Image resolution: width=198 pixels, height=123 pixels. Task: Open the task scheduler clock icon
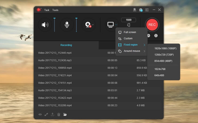point(149,36)
